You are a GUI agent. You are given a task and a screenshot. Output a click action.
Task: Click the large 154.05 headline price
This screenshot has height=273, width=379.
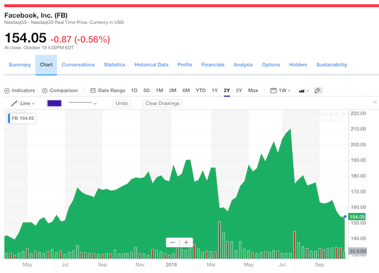[x=25, y=38]
